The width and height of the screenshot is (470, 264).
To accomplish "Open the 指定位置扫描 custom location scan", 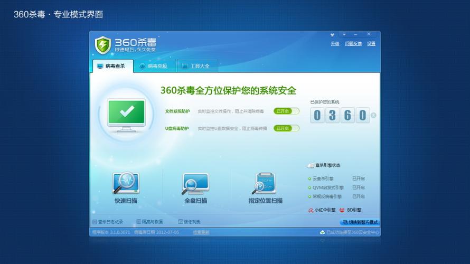I will [265, 184].
